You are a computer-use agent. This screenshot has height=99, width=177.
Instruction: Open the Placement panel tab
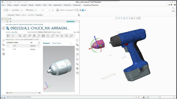11,15
